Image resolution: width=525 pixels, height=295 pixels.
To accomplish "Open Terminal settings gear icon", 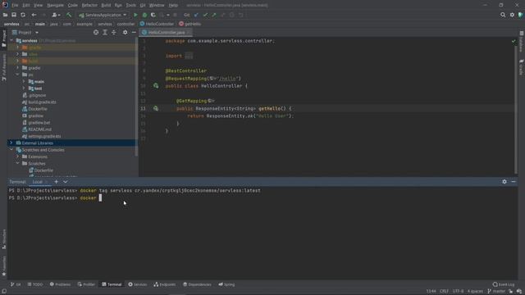I will 504,182.
